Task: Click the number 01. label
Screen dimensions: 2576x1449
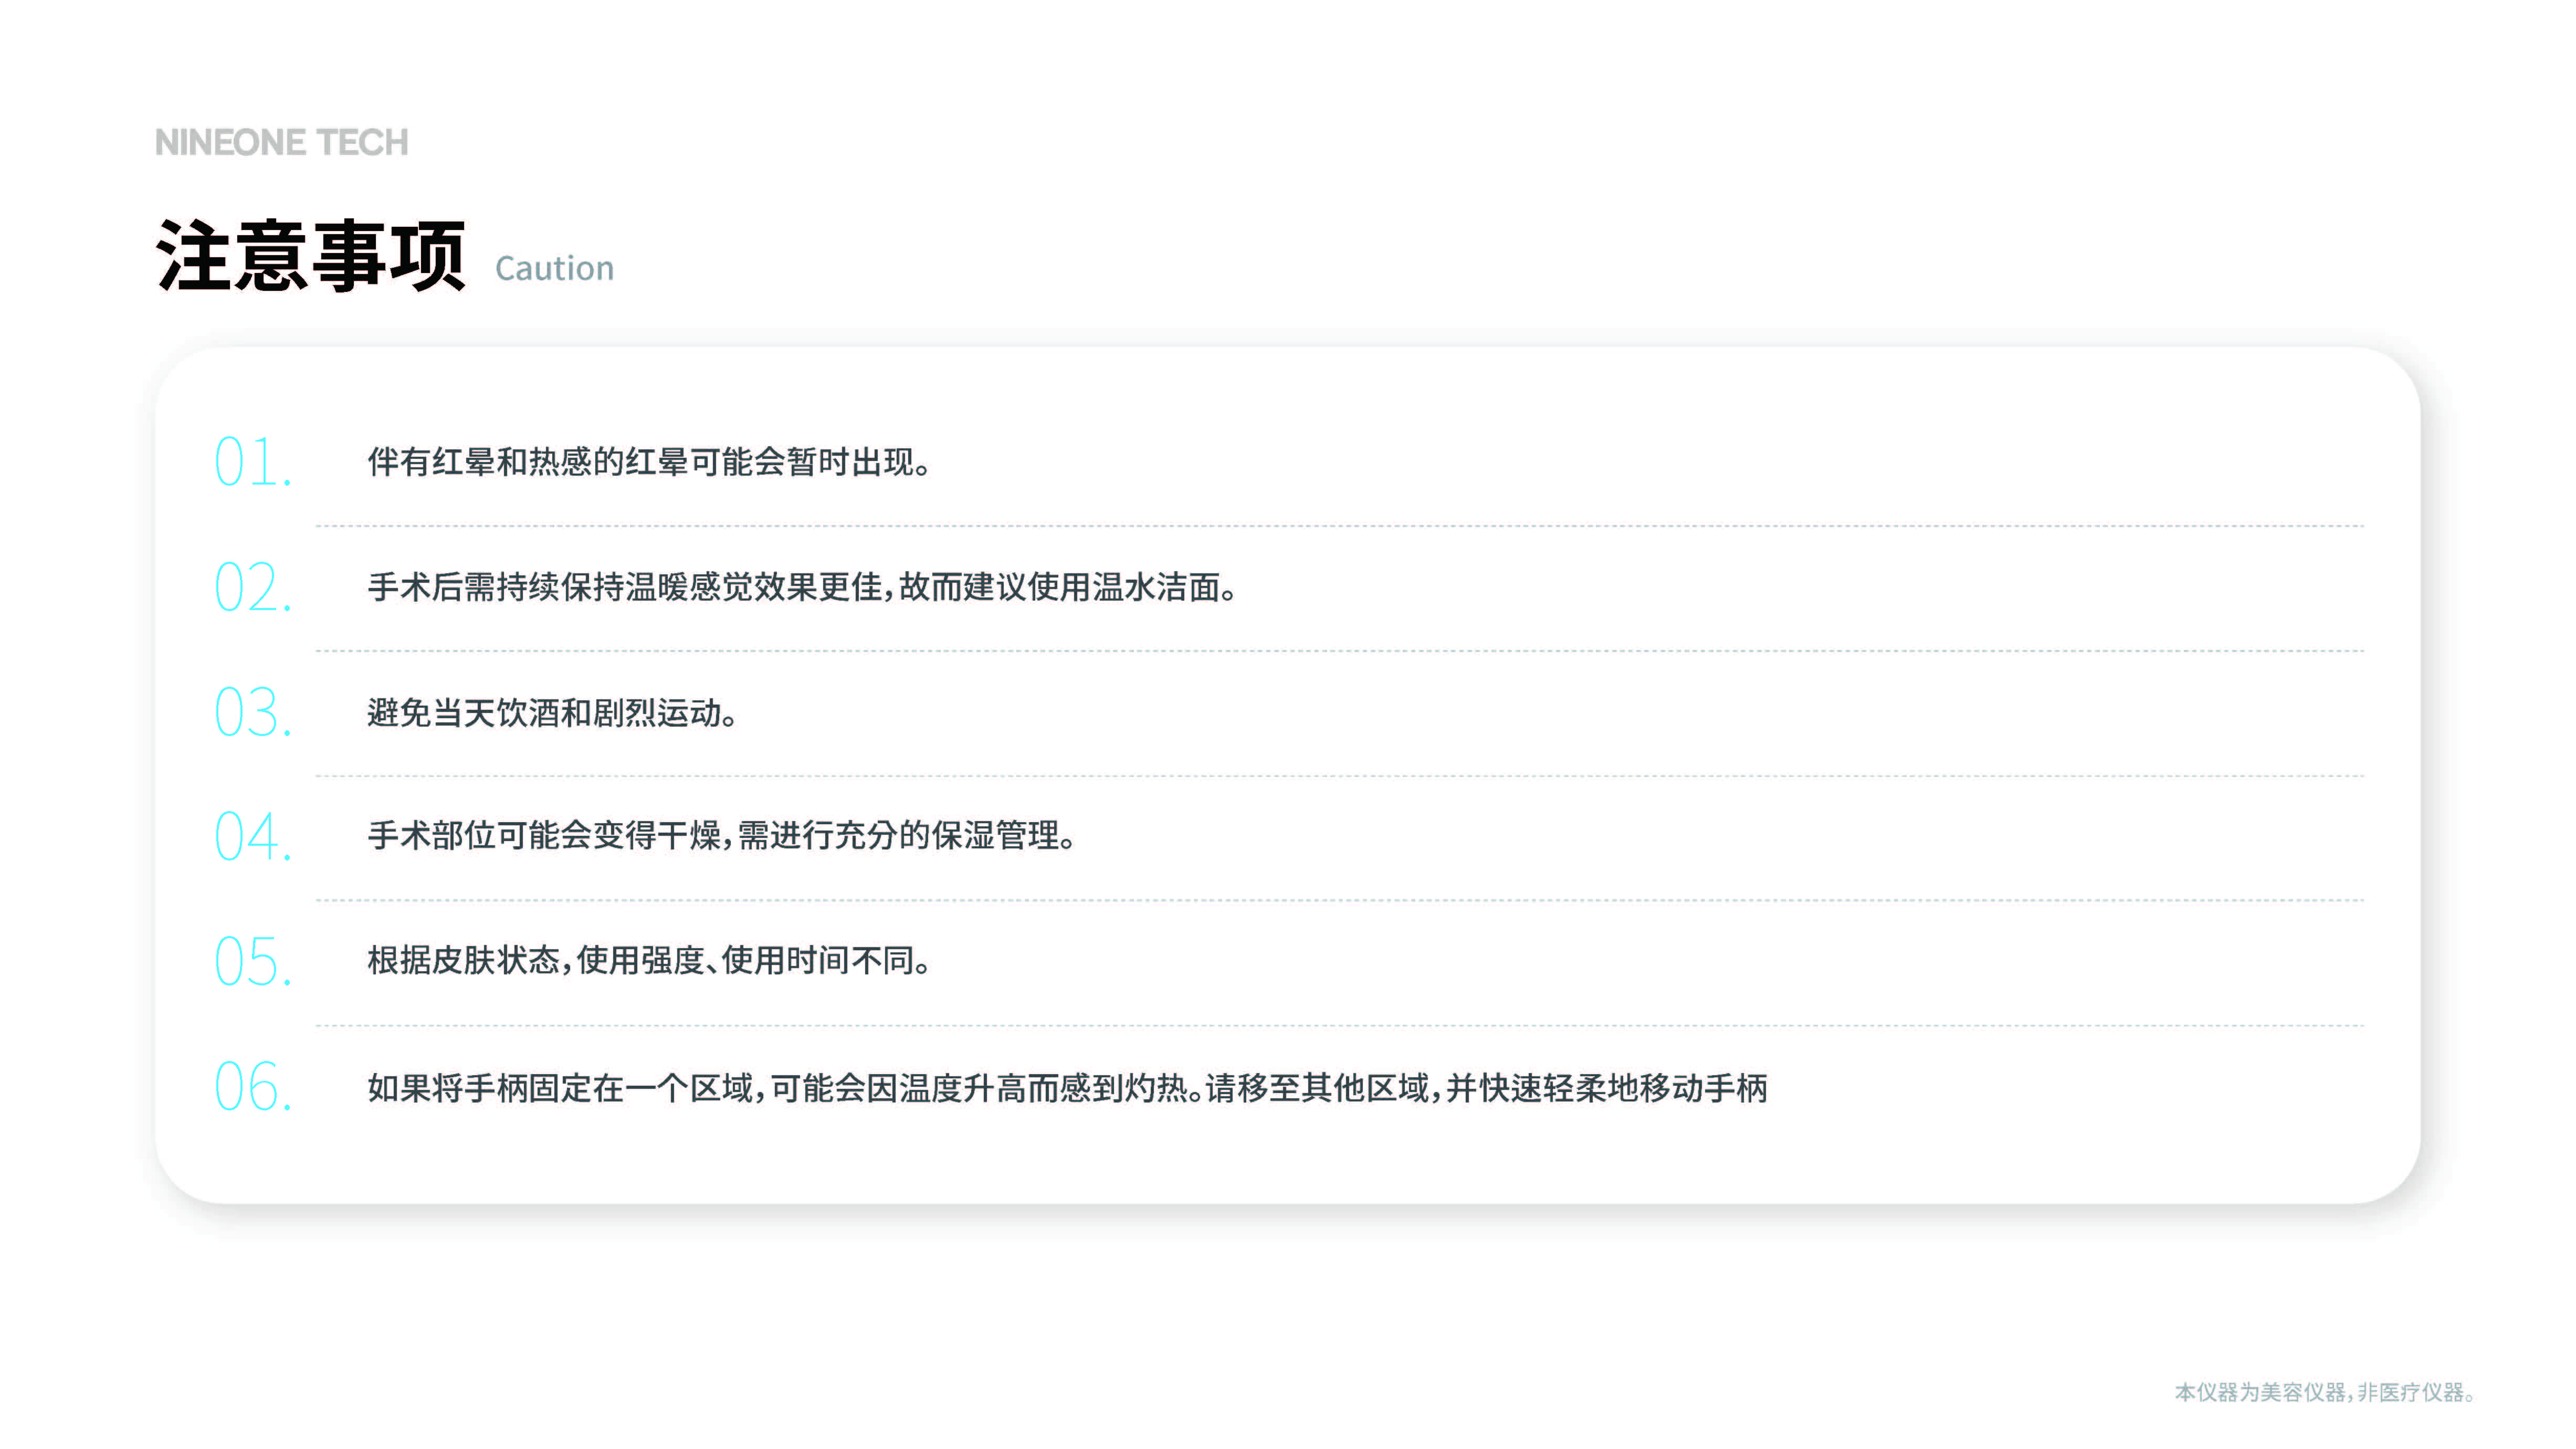Action: [253, 462]
